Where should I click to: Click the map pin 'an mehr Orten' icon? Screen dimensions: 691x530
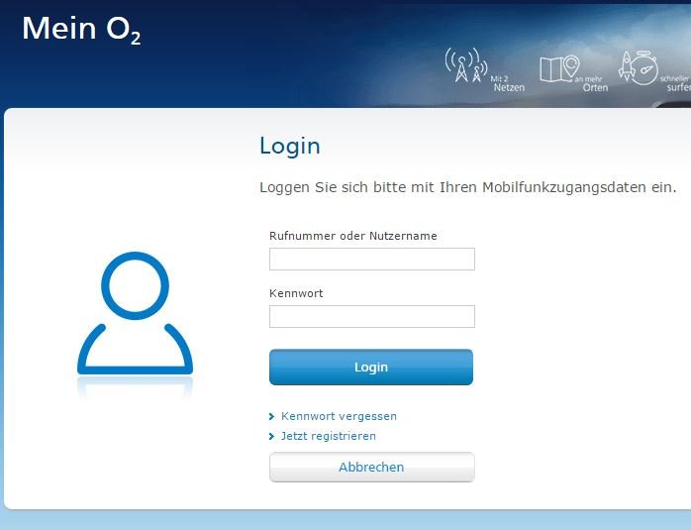(x=559, y=68)
